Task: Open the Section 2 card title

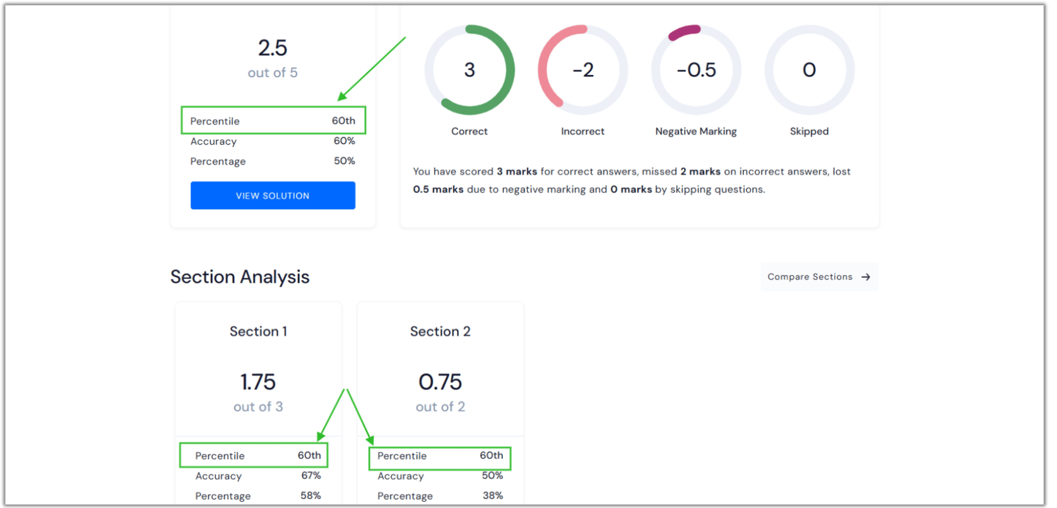Action: [x=440, y=331]
